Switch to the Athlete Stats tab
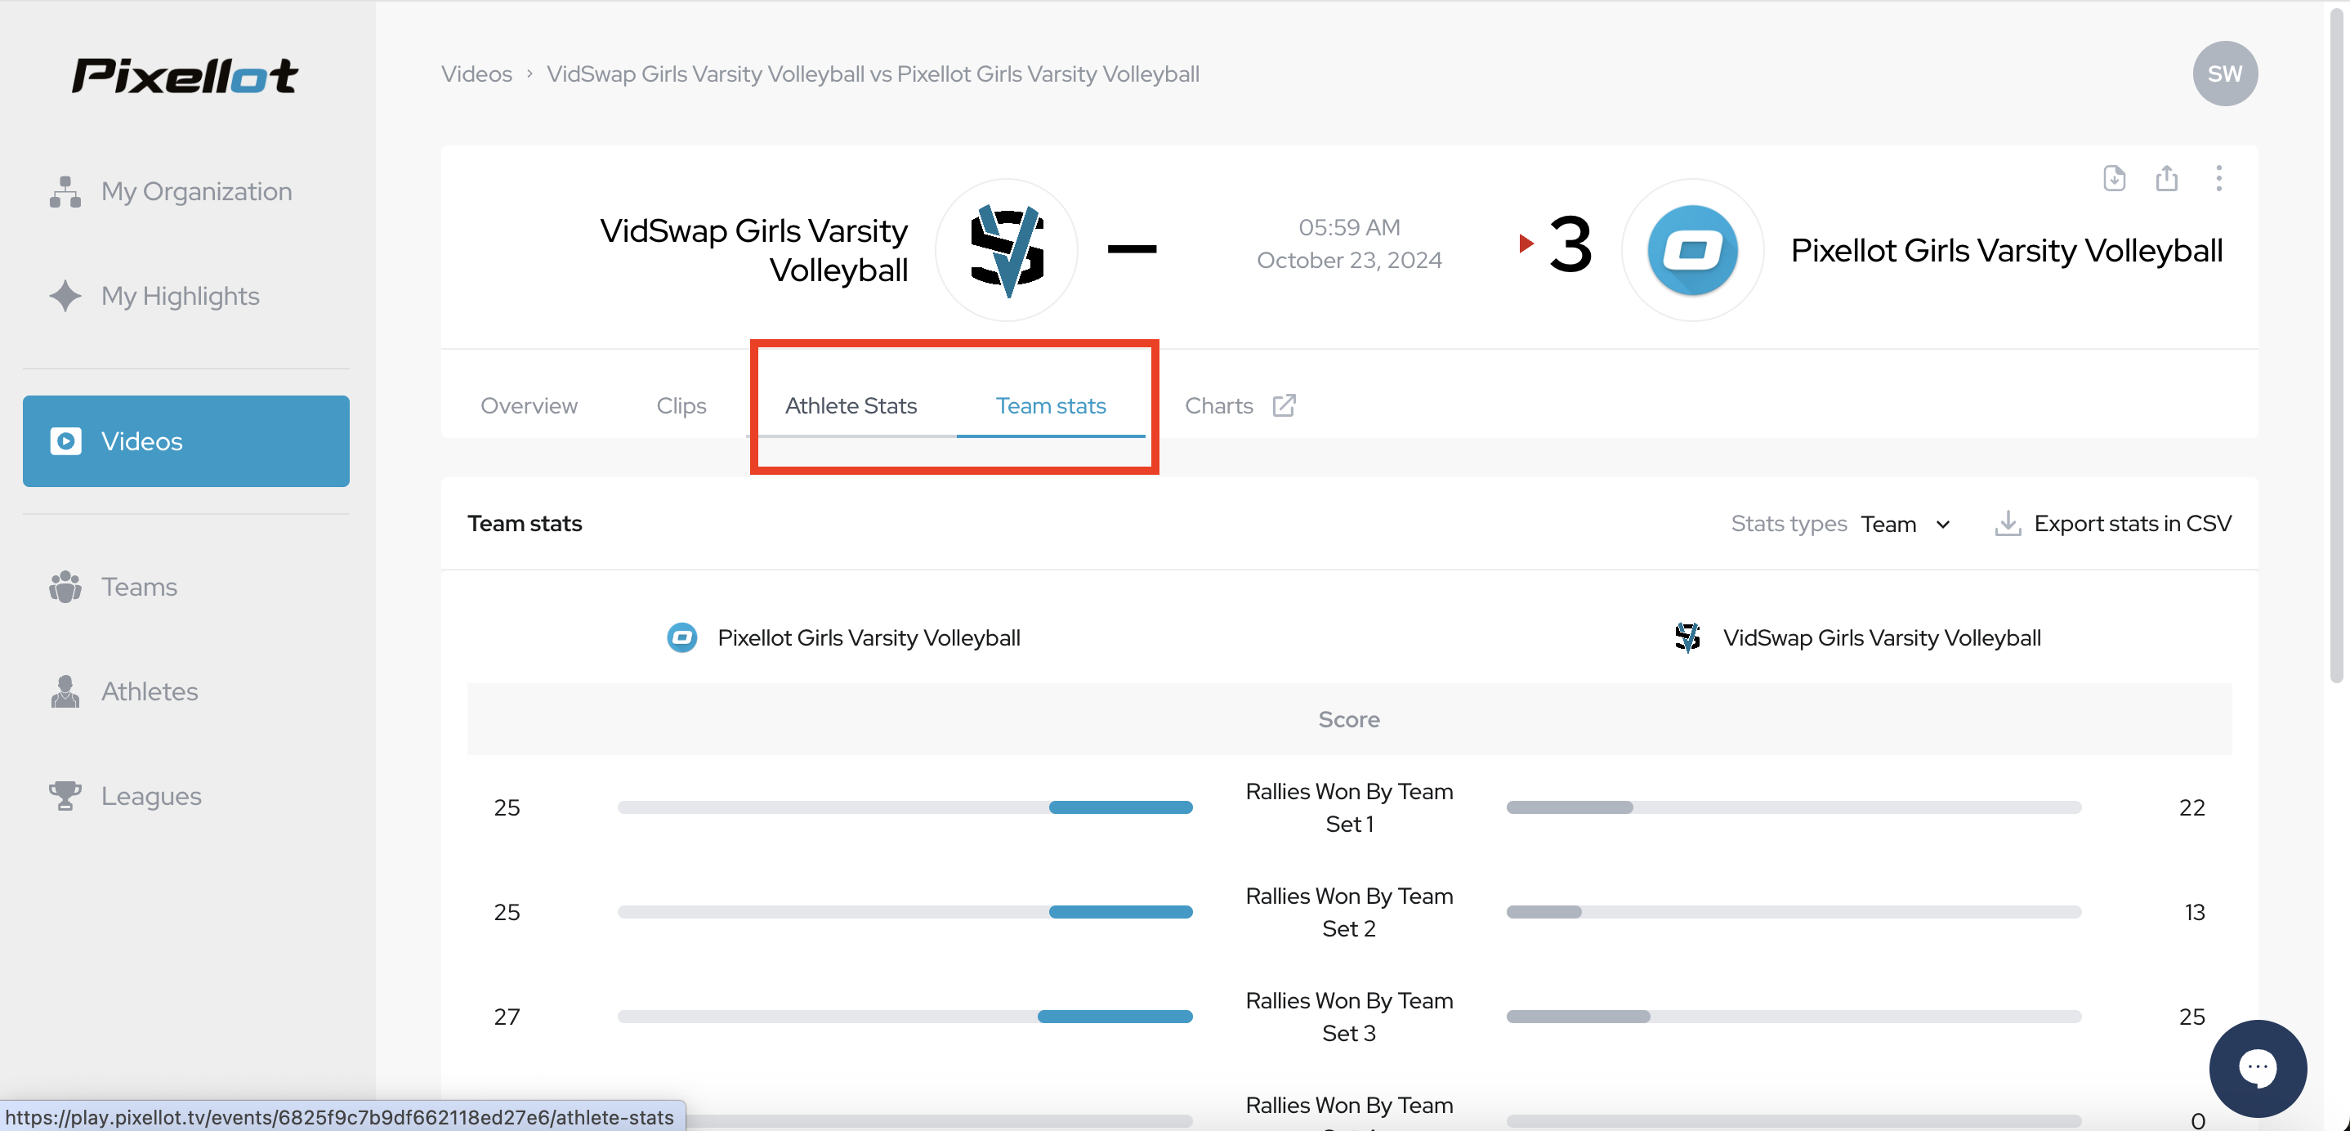The width and height of the screenshot is (2350, 1131). pos(851,406)
